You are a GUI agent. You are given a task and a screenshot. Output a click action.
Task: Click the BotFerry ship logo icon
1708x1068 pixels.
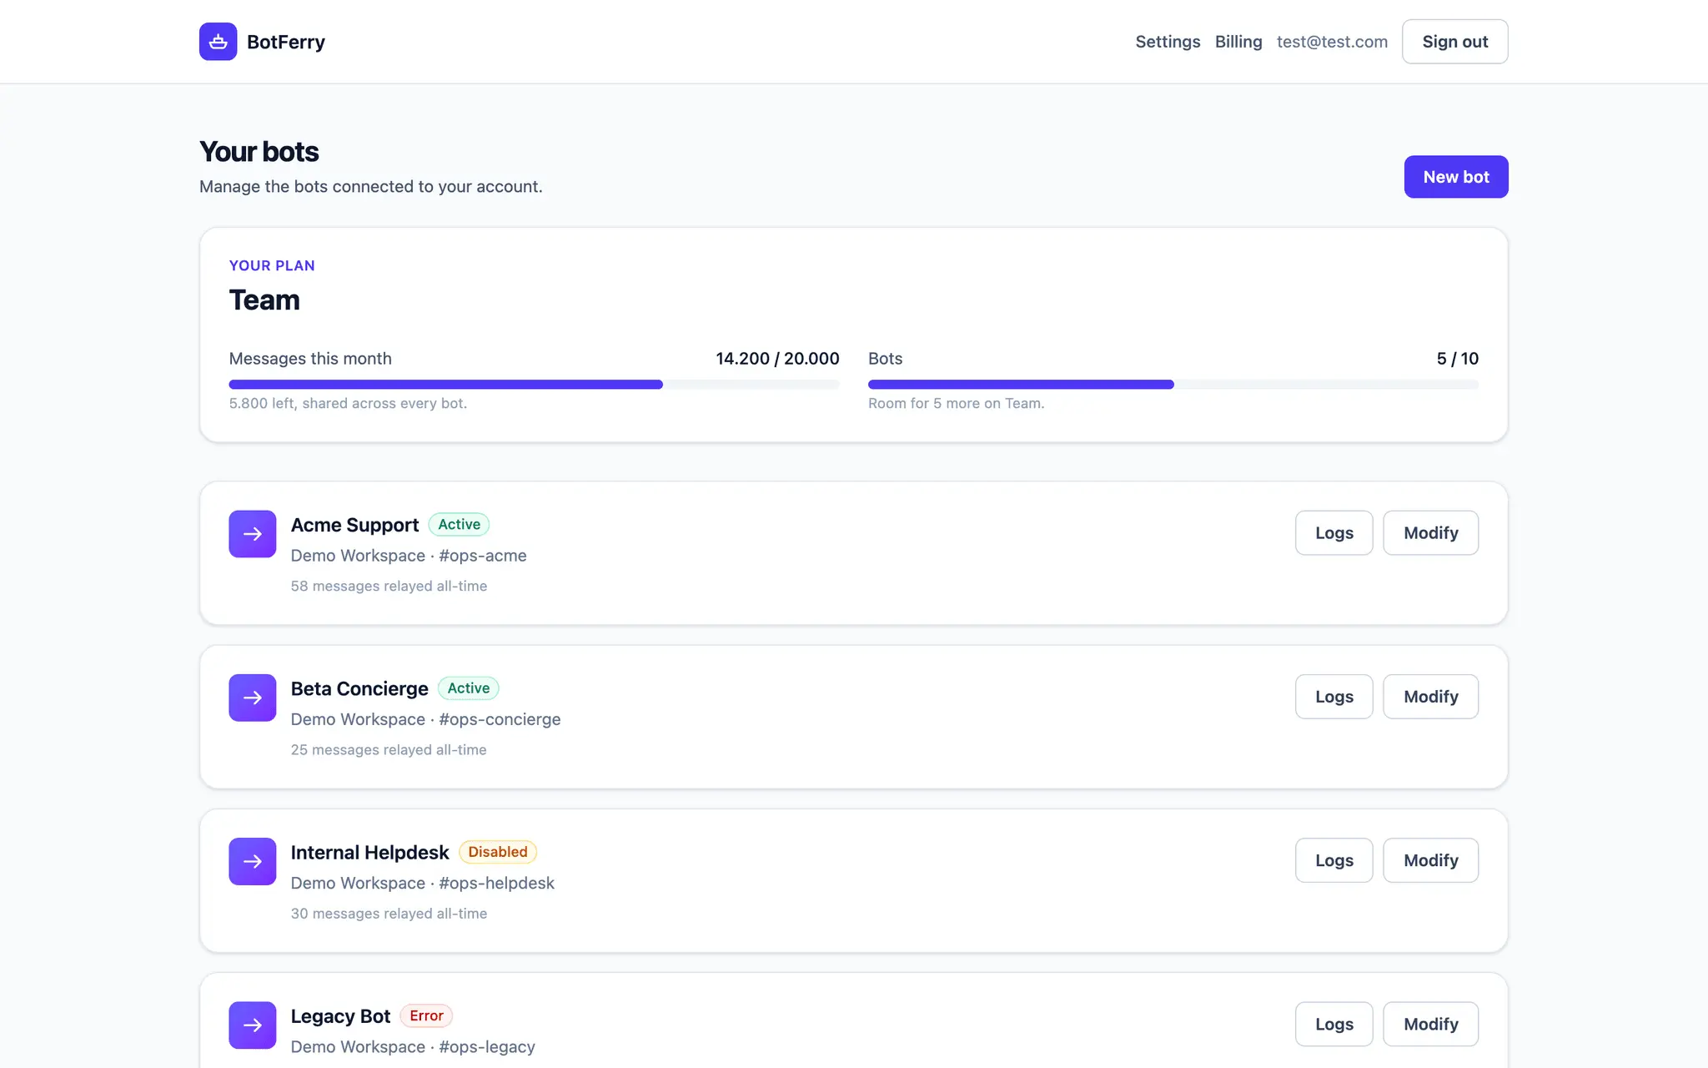[218, 42]
